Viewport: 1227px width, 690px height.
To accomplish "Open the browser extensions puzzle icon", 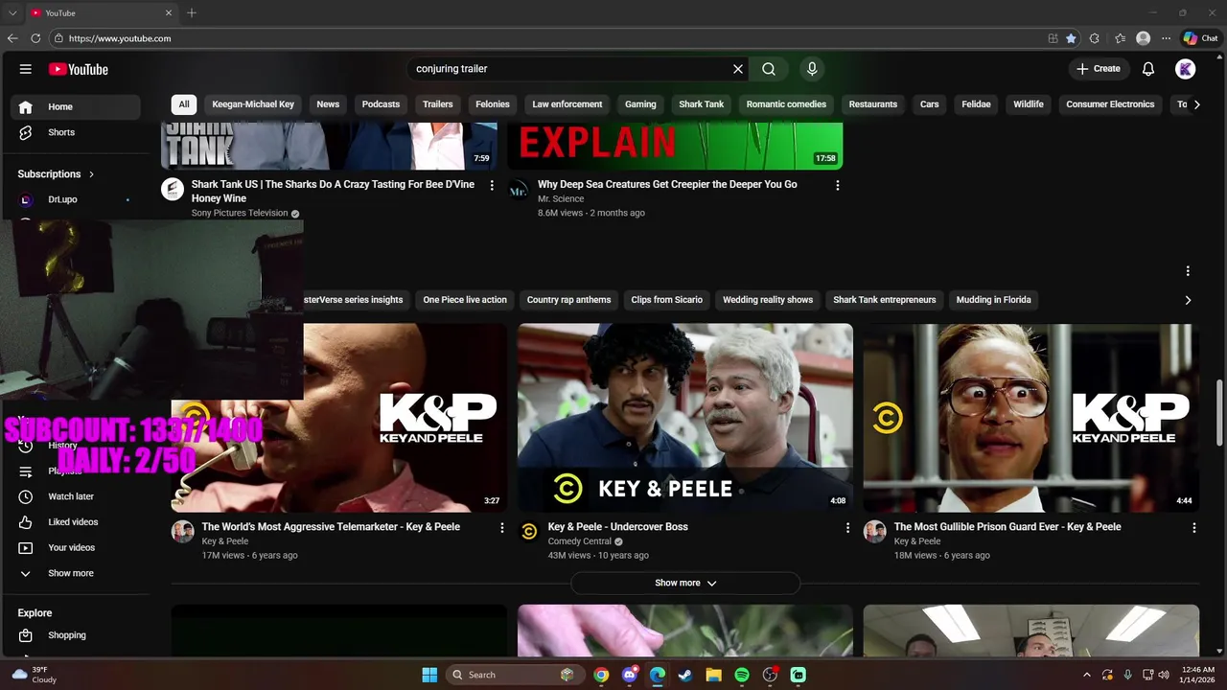I will point(1095,38).
